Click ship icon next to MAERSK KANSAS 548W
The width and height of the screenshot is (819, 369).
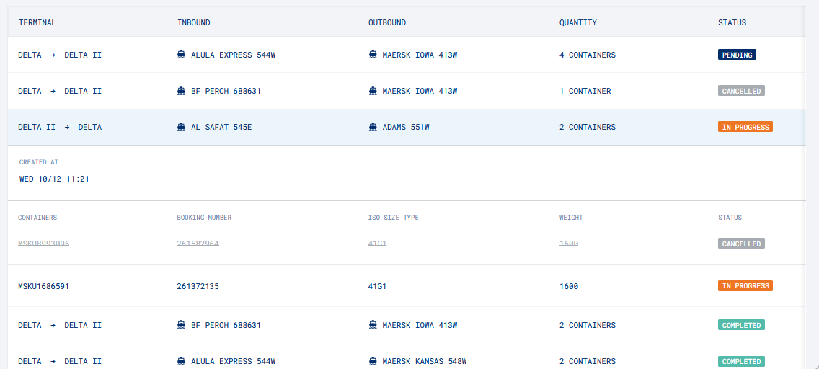(373, 361)
